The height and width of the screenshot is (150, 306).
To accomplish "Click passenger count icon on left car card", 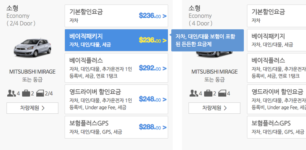I will click(x=11, y=94).
